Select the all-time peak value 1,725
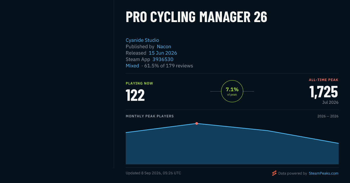 click(x=324, y=92)
